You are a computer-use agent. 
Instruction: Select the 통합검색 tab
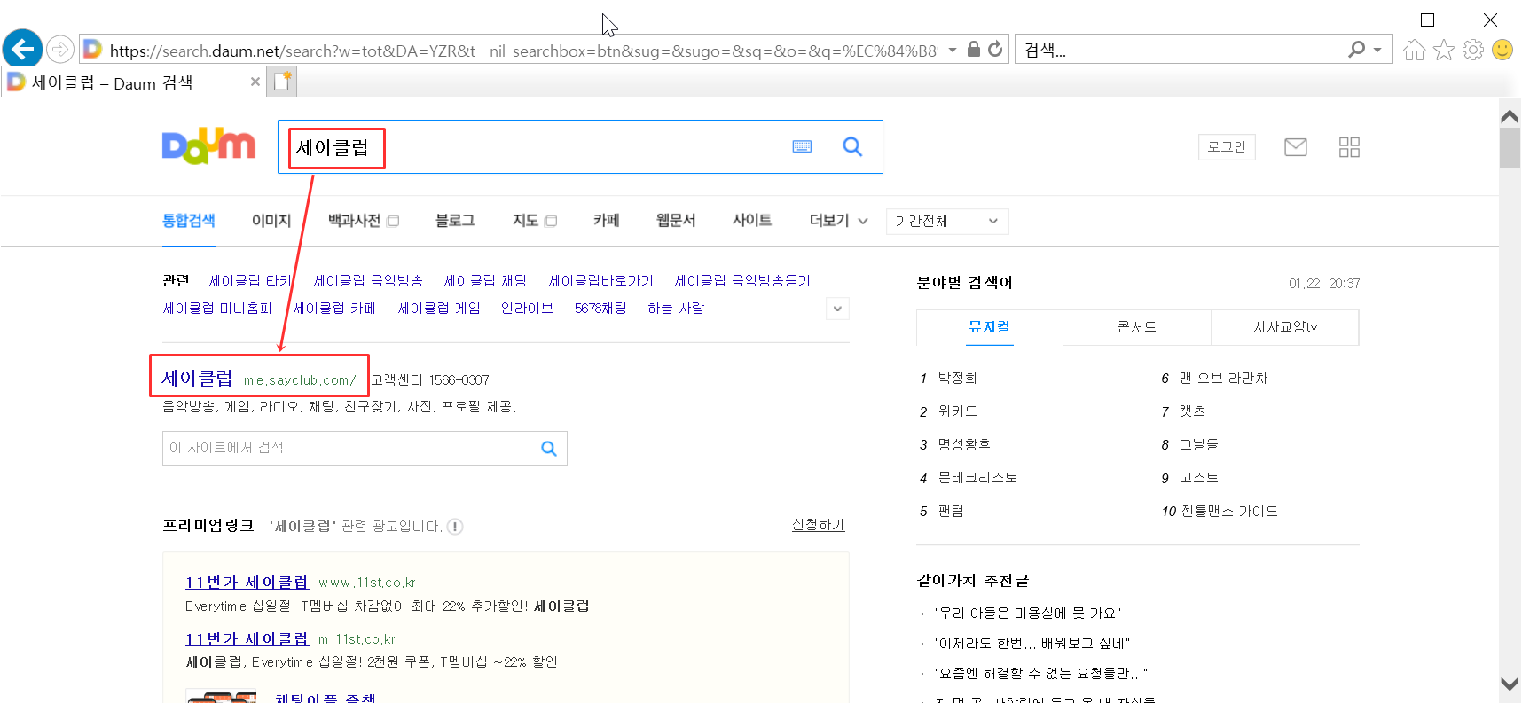pos(188,220)
